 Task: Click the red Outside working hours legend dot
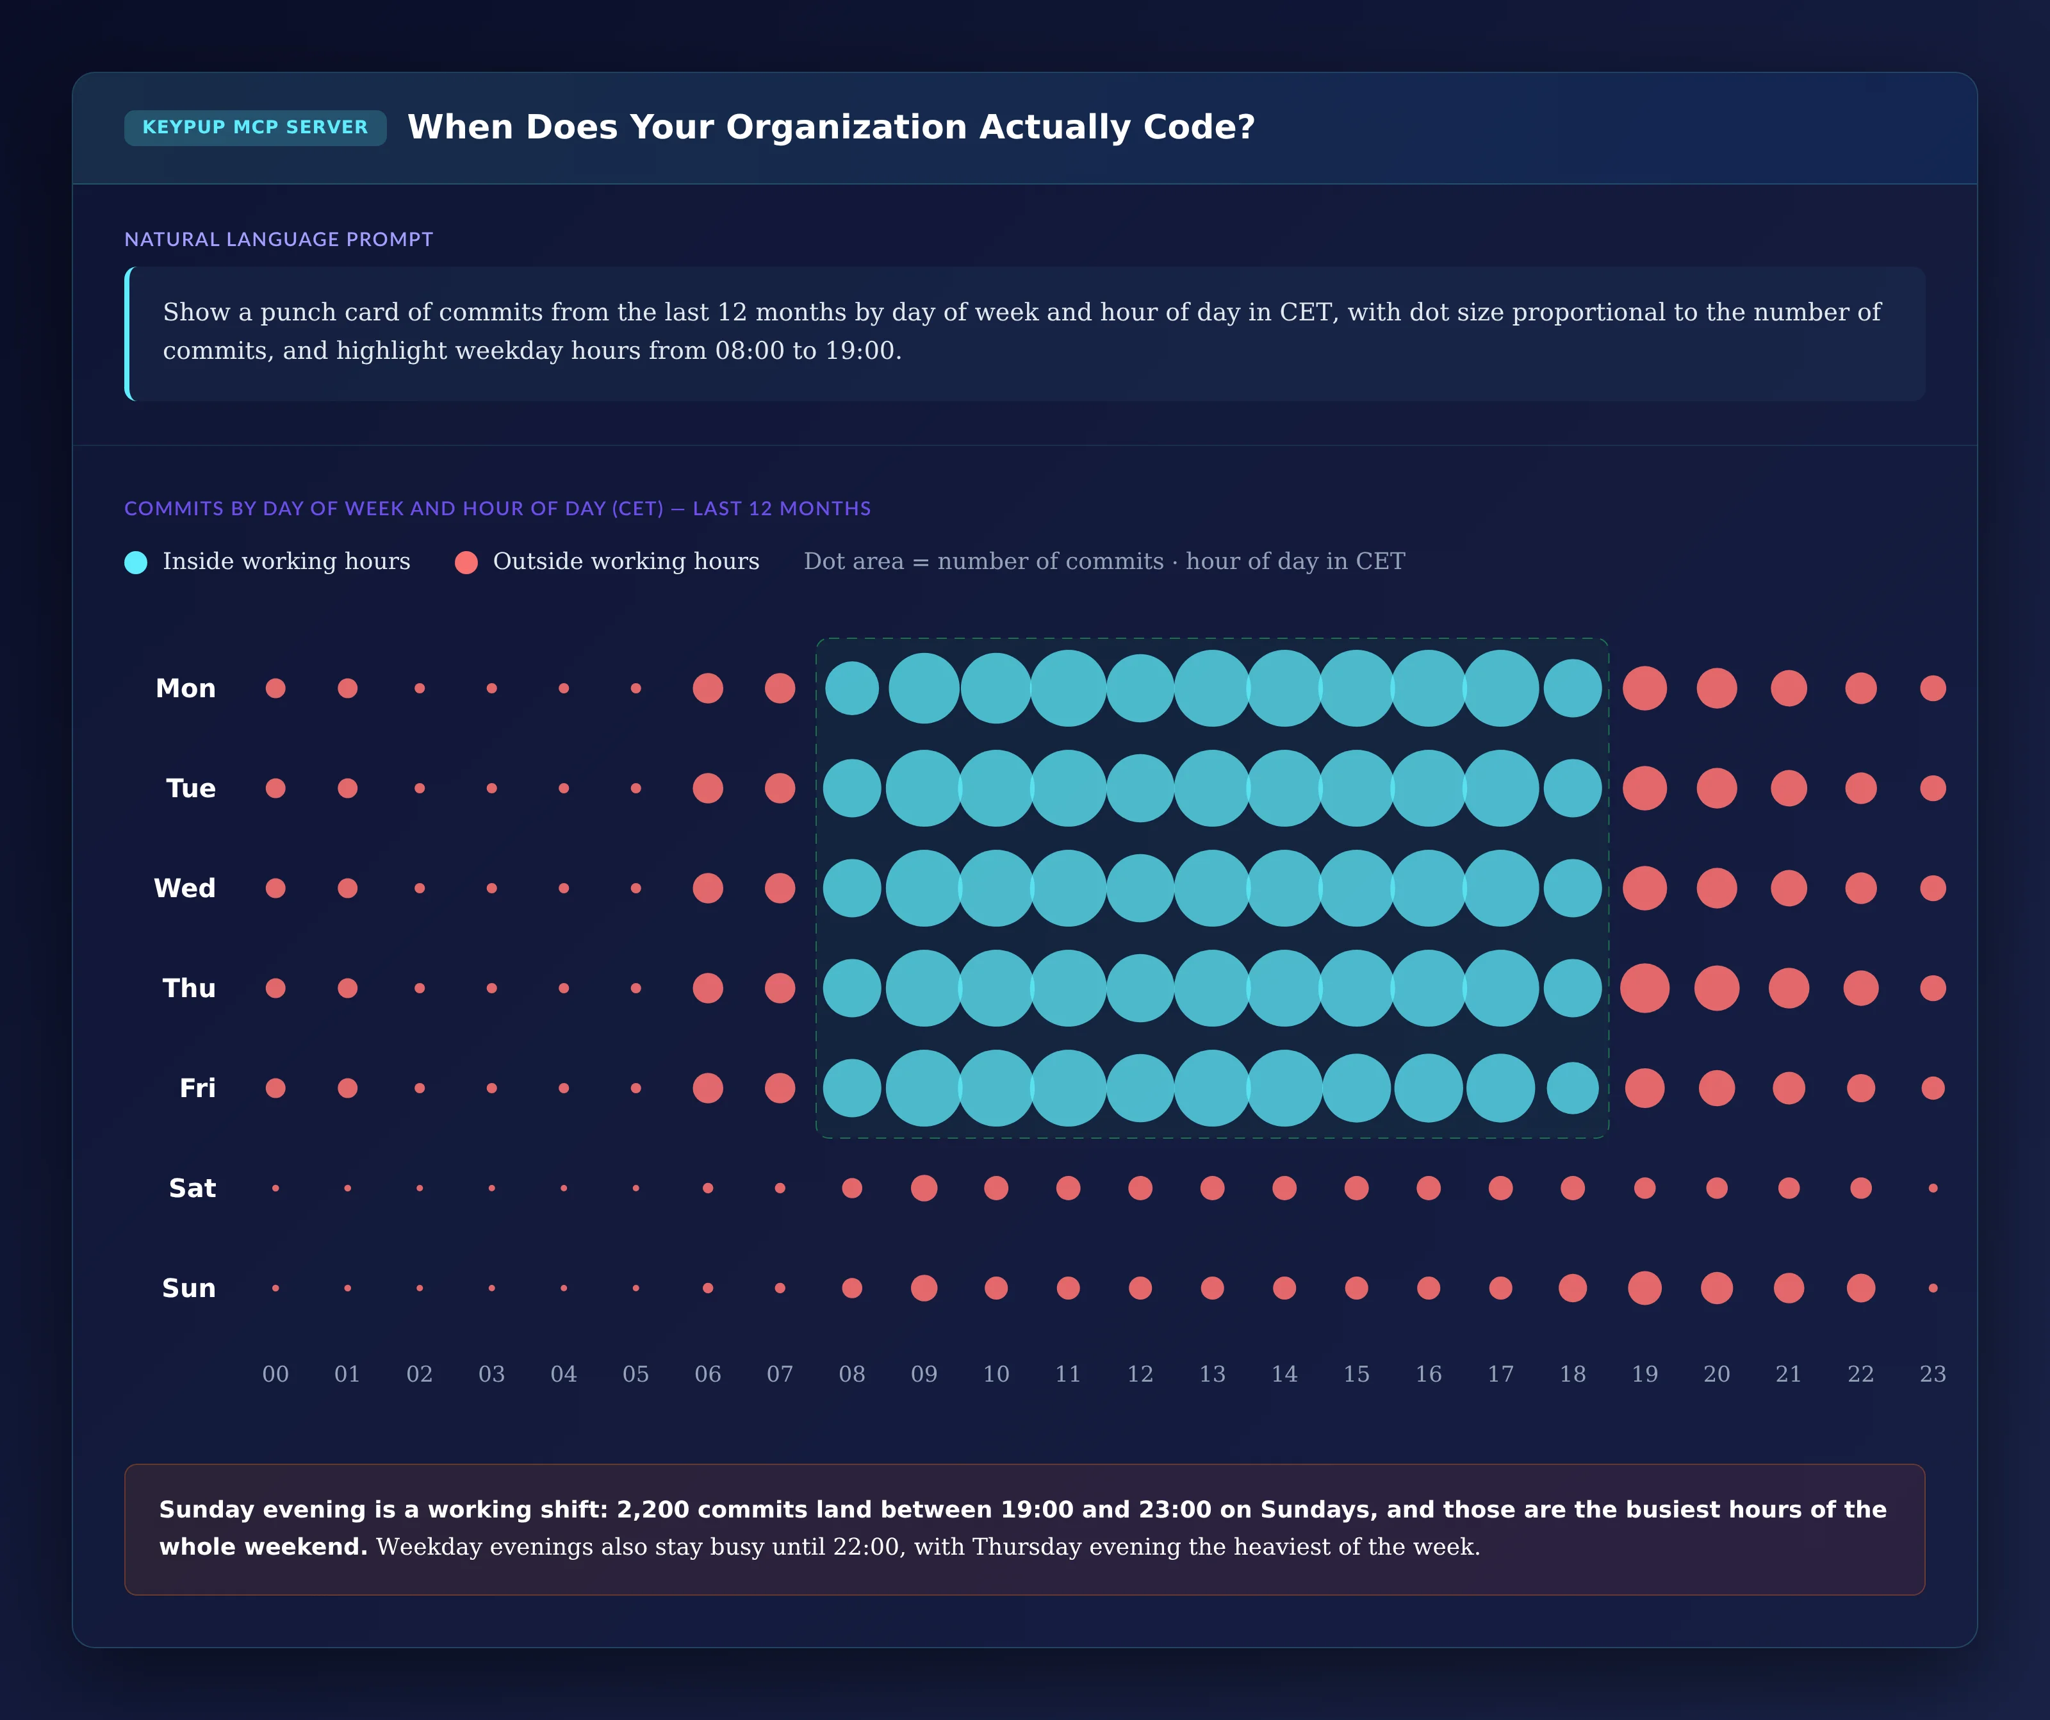466,561
